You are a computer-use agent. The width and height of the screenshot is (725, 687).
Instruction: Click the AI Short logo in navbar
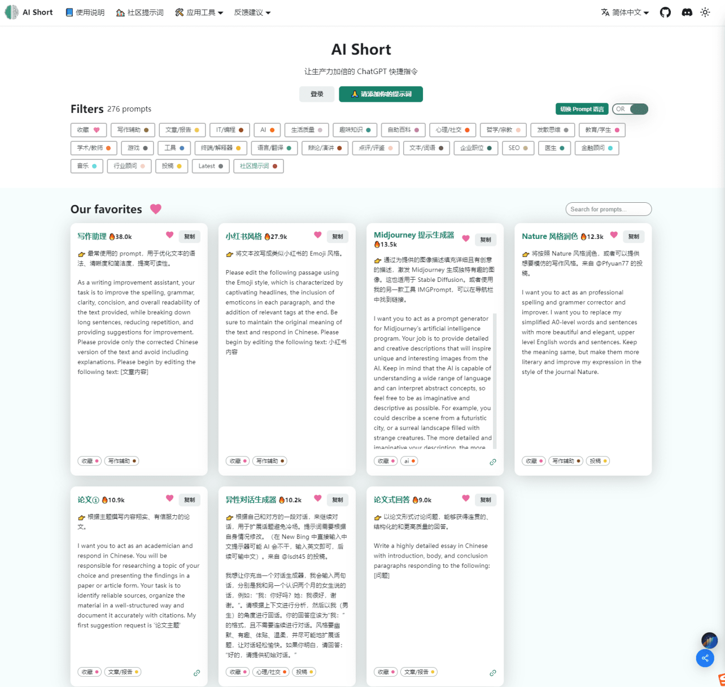29,12
